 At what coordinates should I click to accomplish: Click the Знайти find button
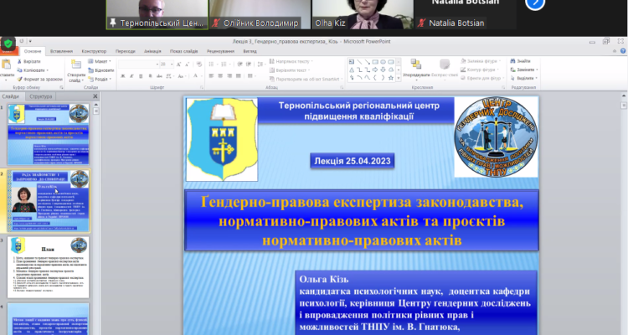(520, 61)
